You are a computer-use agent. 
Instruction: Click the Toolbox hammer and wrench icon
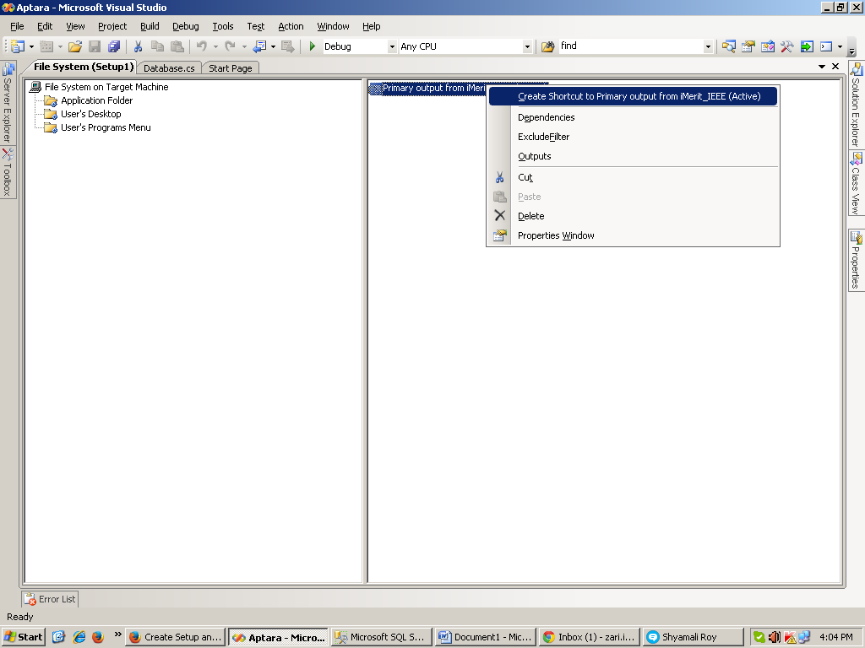click(786, 47)
